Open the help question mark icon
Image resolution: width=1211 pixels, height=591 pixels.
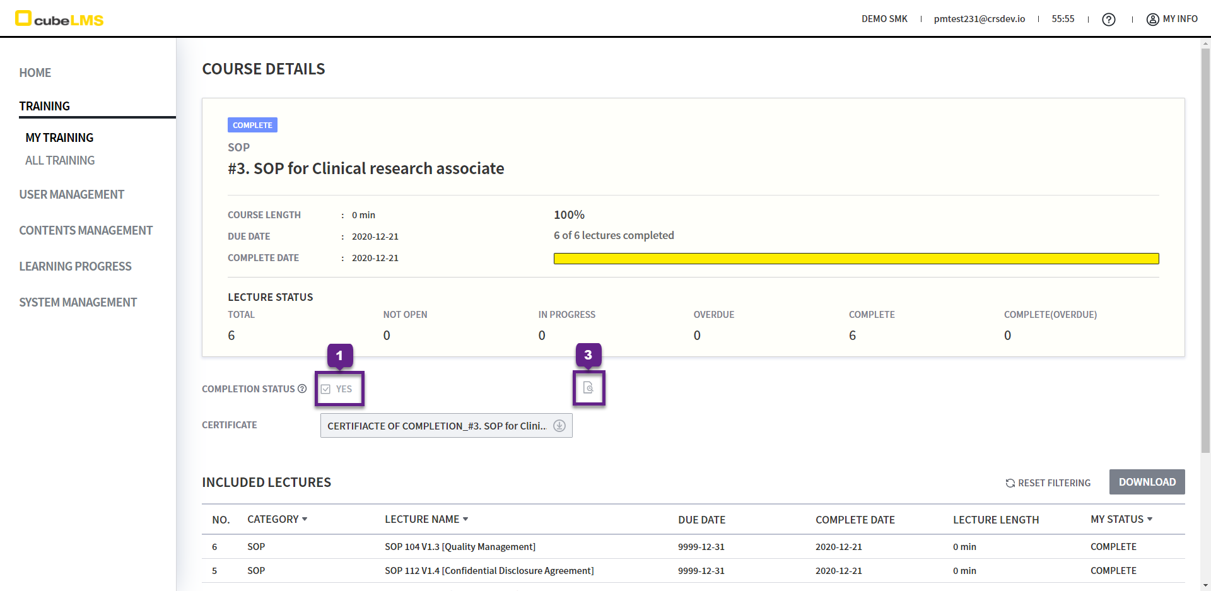(1108, 20)
